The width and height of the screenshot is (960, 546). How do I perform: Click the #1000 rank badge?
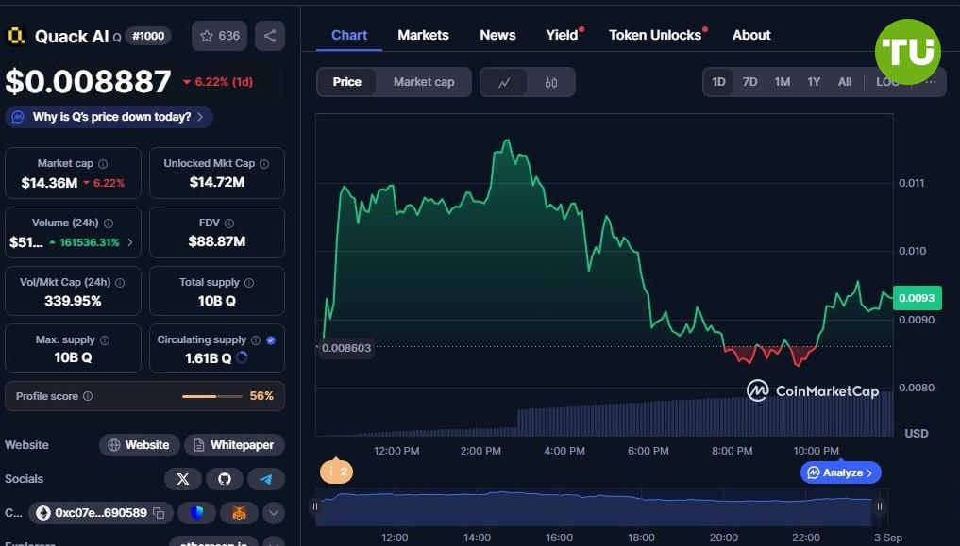tap(148, 36)
